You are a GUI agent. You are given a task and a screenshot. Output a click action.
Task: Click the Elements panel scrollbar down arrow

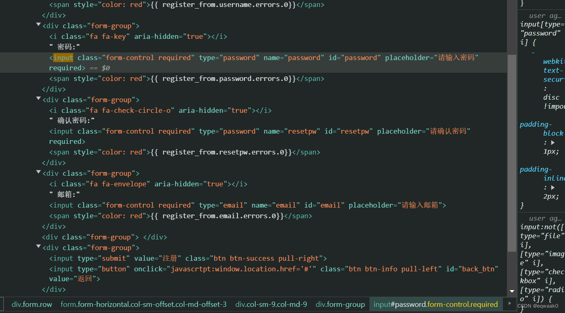click(x=512, y=291)
